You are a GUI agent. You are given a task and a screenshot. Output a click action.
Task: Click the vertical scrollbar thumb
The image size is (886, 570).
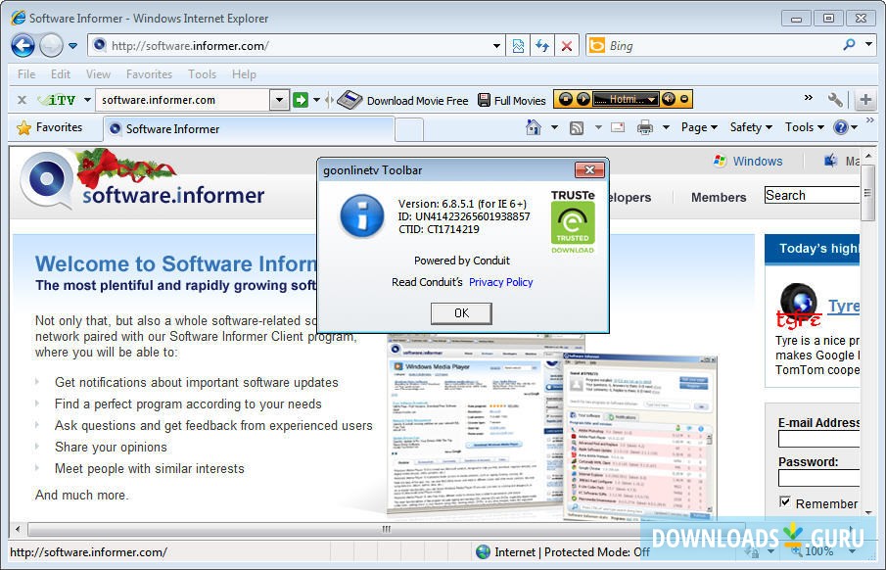coord(867,193)
